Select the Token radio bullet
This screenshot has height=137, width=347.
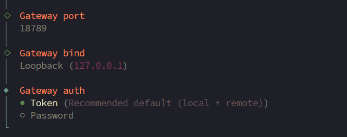point(22,103)
